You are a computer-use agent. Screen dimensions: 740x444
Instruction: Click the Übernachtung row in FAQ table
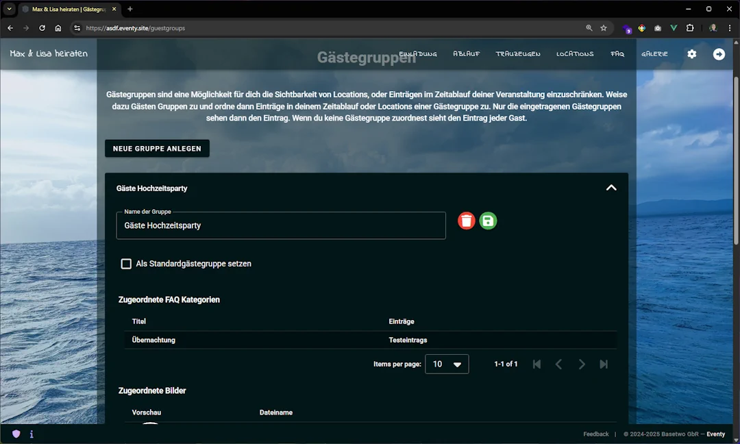pyautogui.click(x=153, y=340)
